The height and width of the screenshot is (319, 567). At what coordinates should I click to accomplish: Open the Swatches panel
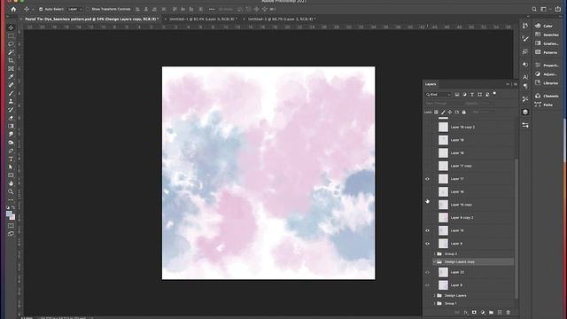(547, 35)
